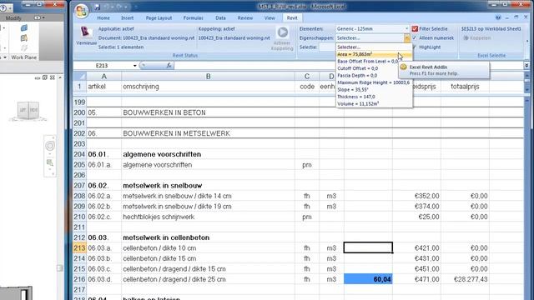Screen dimensions: 534x300
Task: Click the Vernieuw refresh icon
Action: coord(85,32)
